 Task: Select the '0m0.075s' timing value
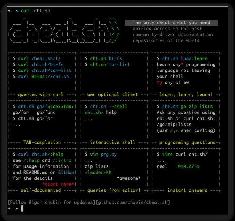189,166
